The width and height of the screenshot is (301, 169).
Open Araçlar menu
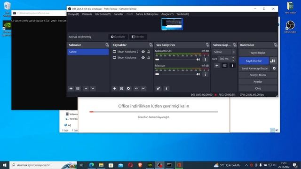pos(167,14)
